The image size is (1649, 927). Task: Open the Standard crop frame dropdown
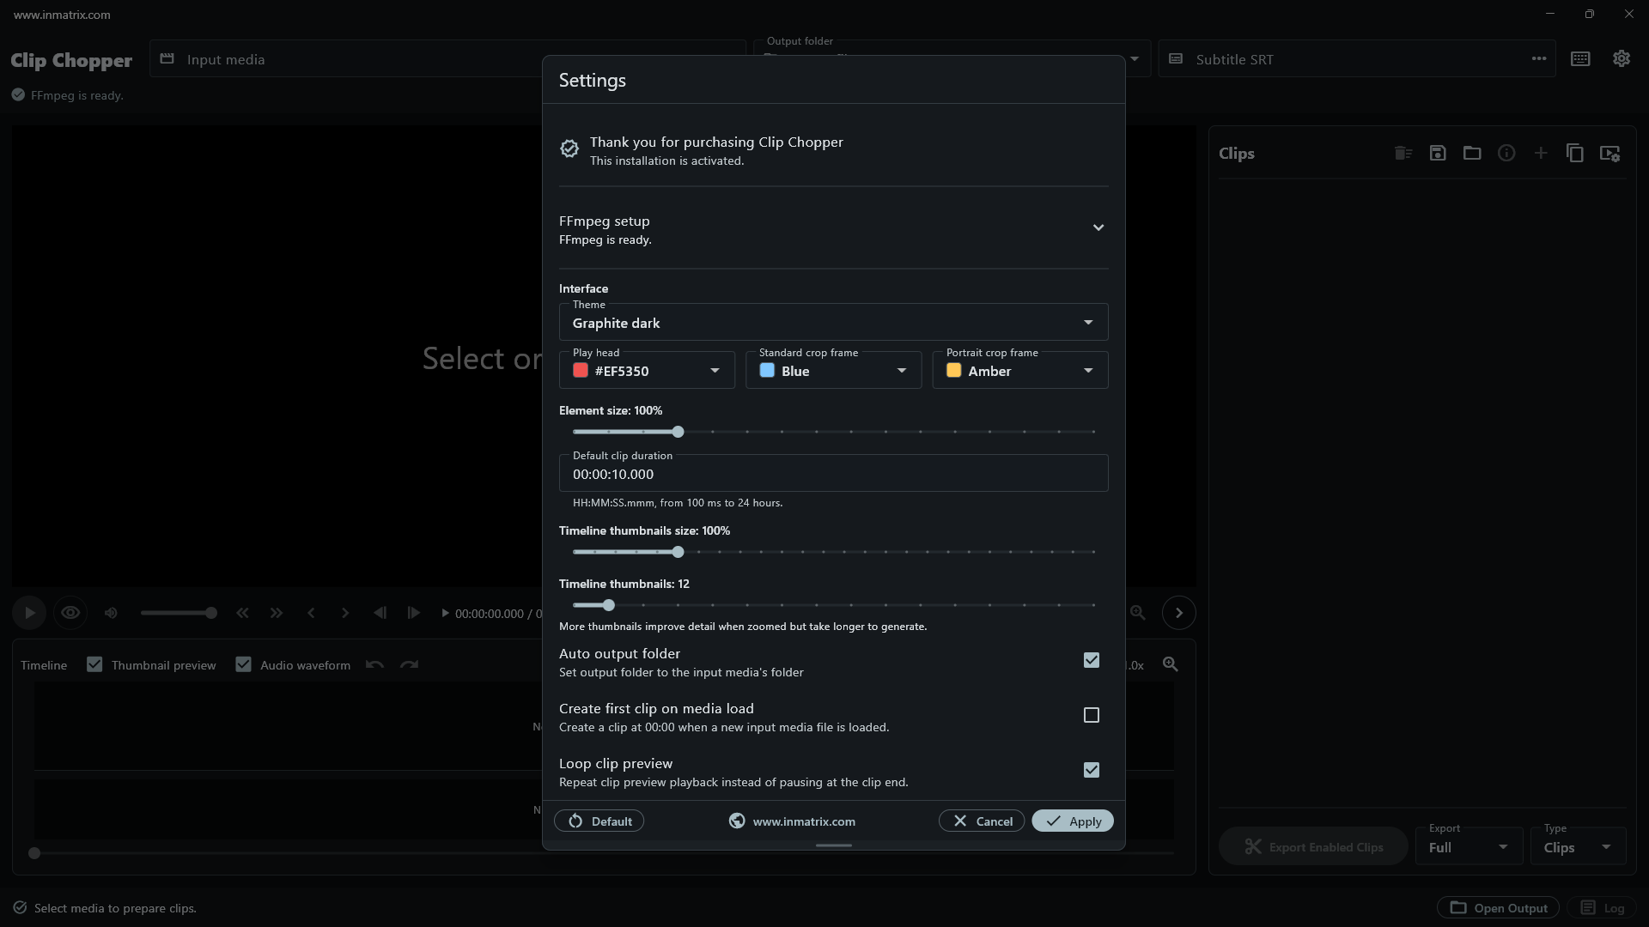click(833, 370)
